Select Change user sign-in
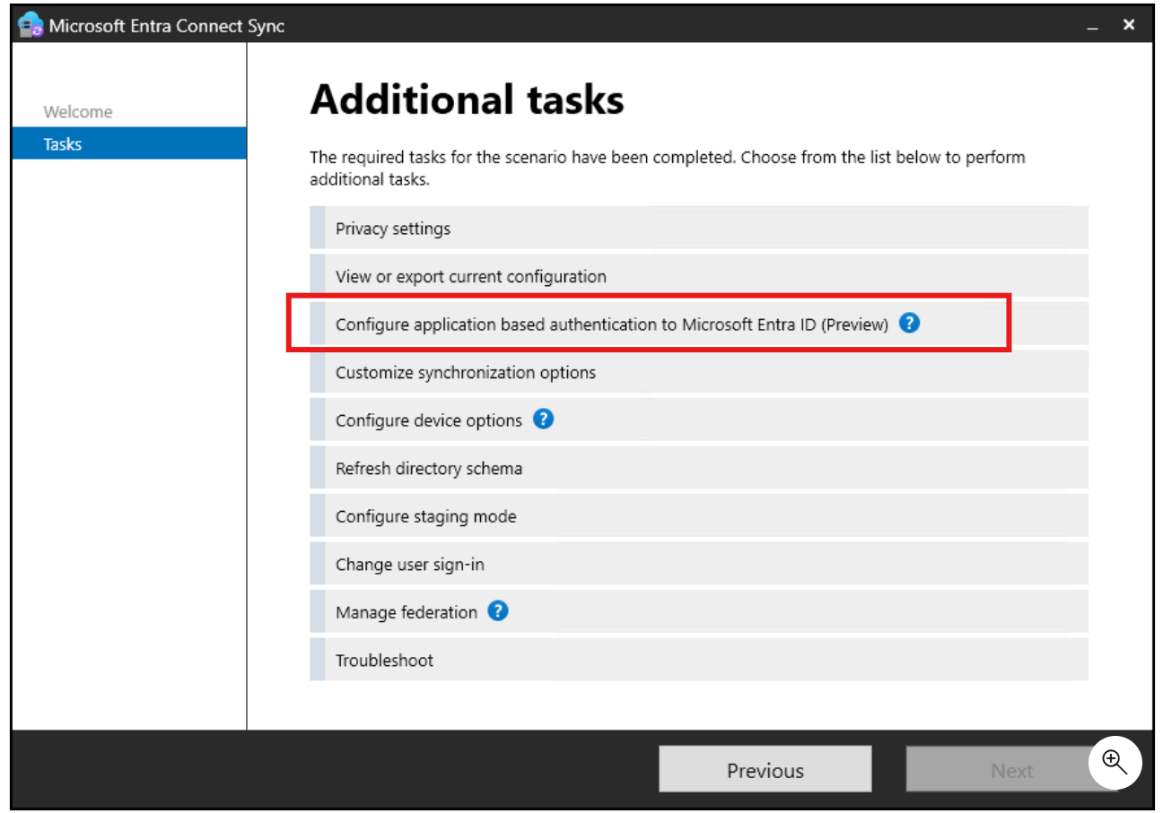Screen dimensions: 1163x813 pyautogui.click(x=628, y=563)
